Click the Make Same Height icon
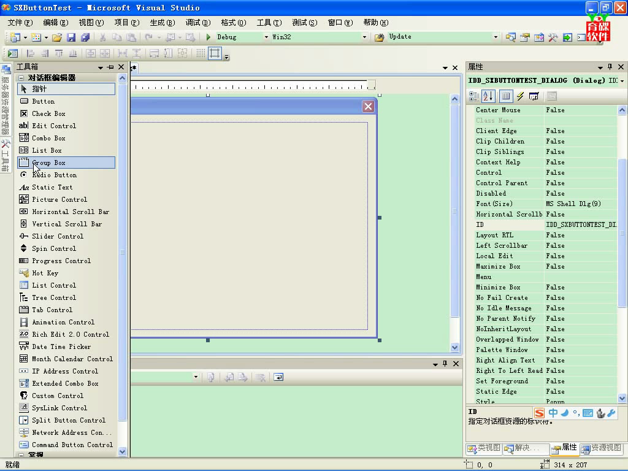The image size is (628, 471). pyautogui.click(x=168, y=53)
